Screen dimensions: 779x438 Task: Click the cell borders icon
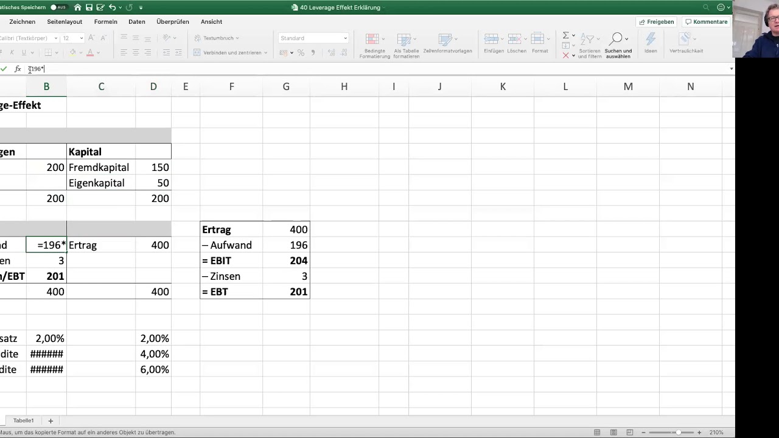(49, 53)
